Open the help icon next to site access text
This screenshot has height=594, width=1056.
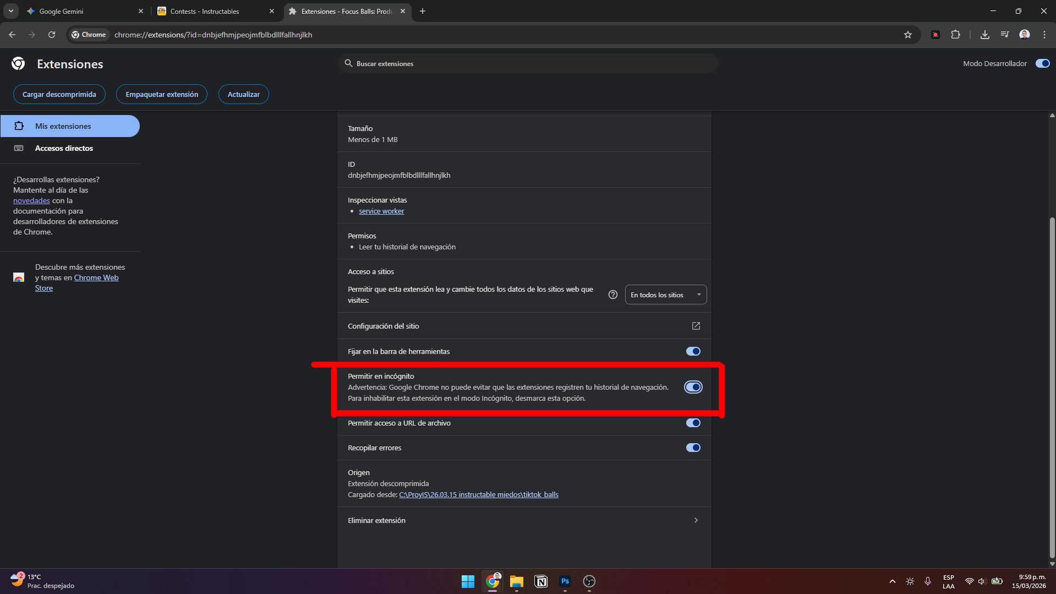(x=613, y=295)
